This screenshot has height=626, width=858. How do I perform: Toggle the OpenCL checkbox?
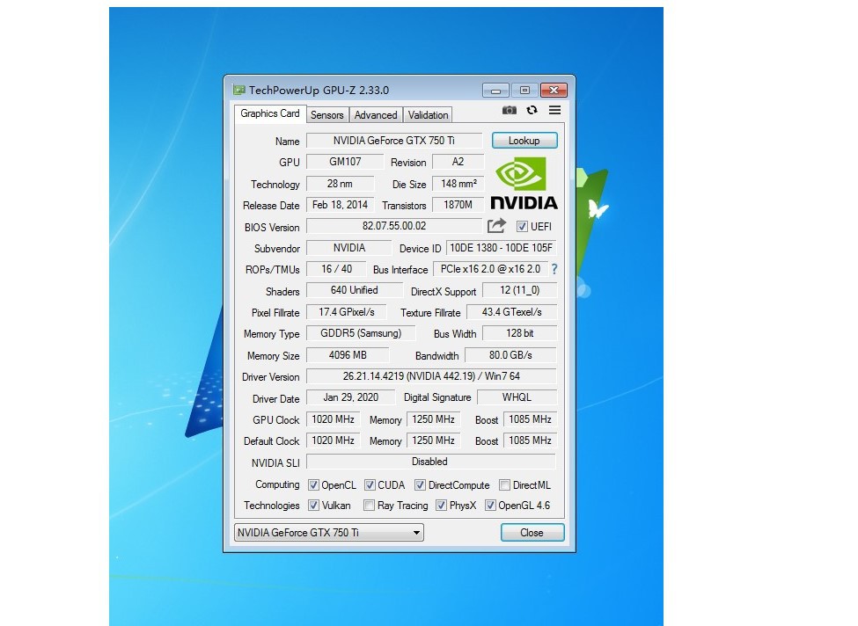click(x=313, y=485)
